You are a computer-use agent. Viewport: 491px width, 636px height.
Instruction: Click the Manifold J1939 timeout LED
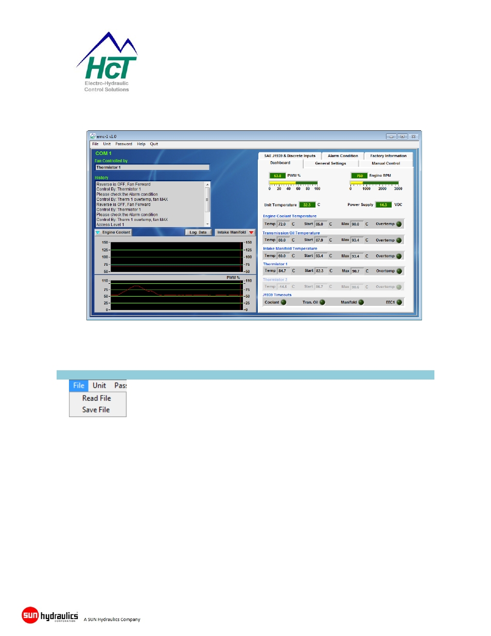point(361,302)
